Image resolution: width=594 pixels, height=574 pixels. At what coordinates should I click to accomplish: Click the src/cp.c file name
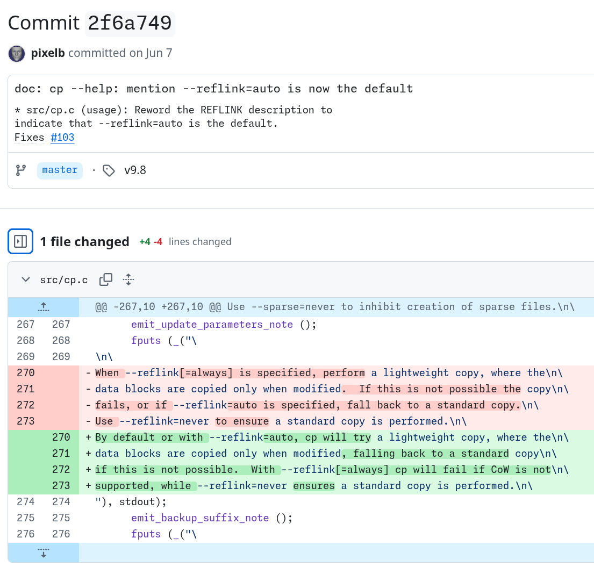point(63,279)
